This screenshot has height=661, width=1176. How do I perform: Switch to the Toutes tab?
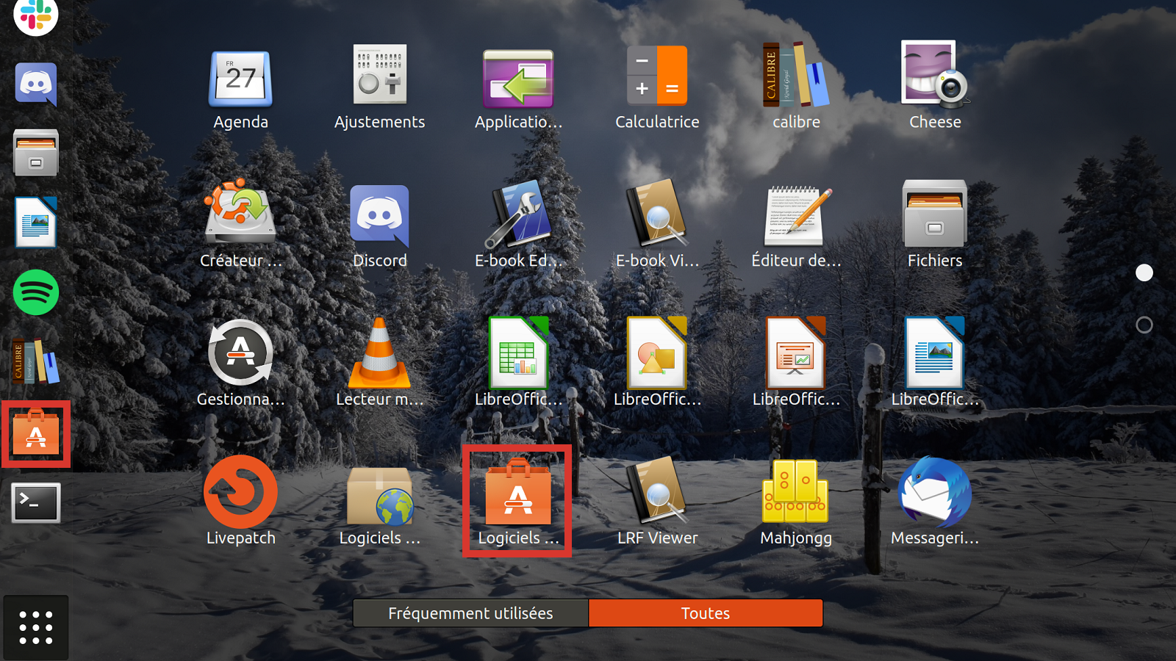pos(705,613)
